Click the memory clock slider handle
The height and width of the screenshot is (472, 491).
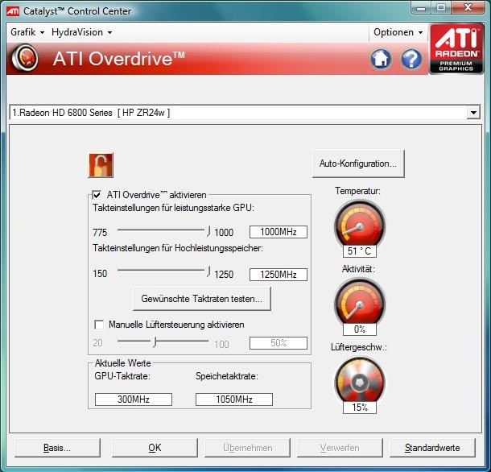point(208,271)
